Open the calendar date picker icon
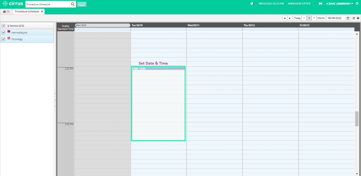 click(348, 18)
